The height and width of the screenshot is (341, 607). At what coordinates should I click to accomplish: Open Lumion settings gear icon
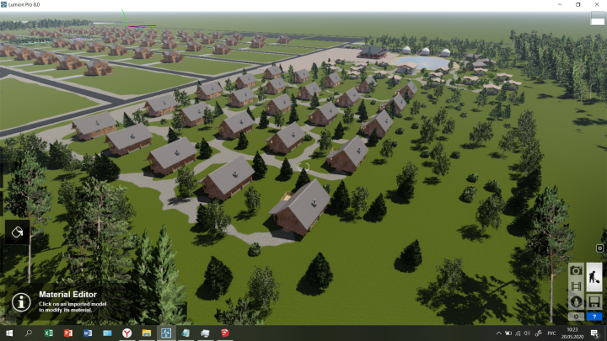pos(576,317)
